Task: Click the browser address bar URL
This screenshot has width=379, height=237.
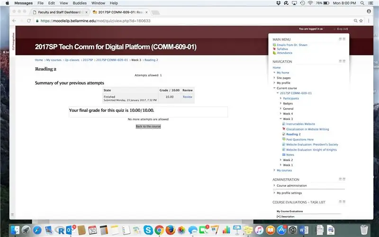Action: 96,21
